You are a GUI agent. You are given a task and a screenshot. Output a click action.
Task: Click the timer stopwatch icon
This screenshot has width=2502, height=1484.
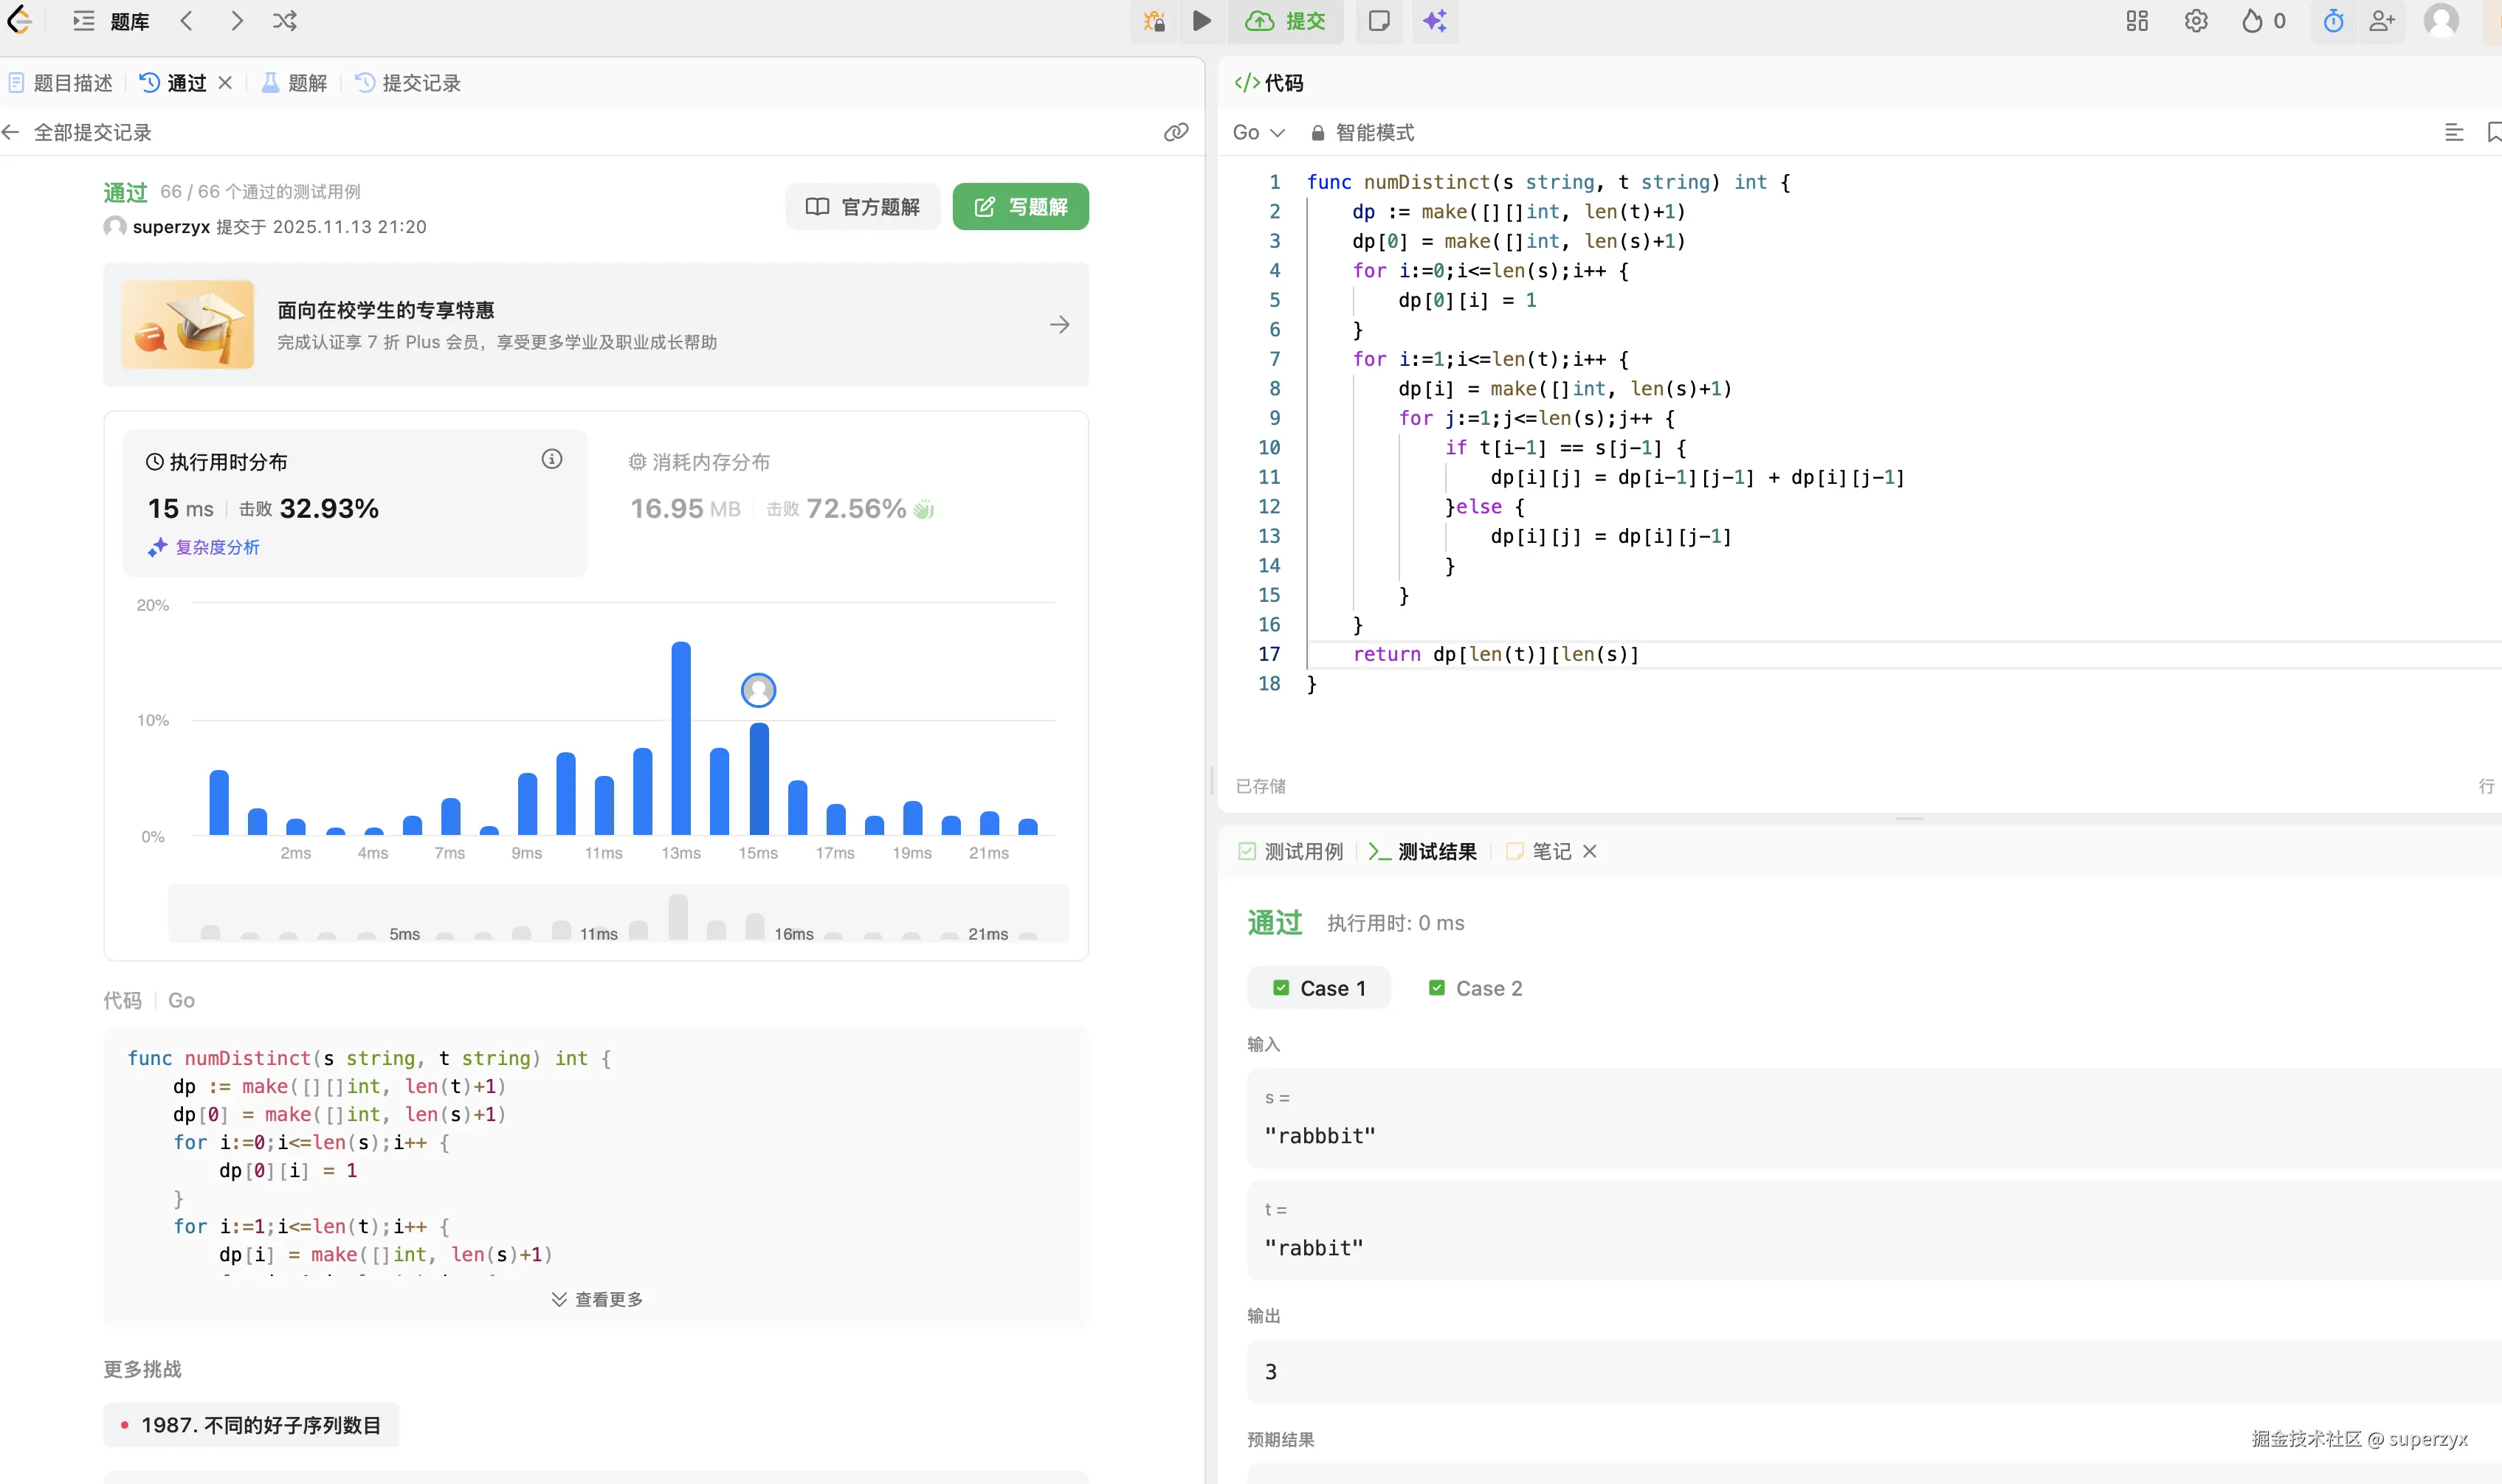2333,21
